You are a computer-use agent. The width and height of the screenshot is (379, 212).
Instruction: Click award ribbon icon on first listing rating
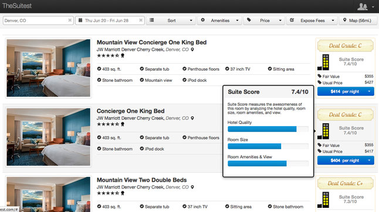click(x=123, y=55)
